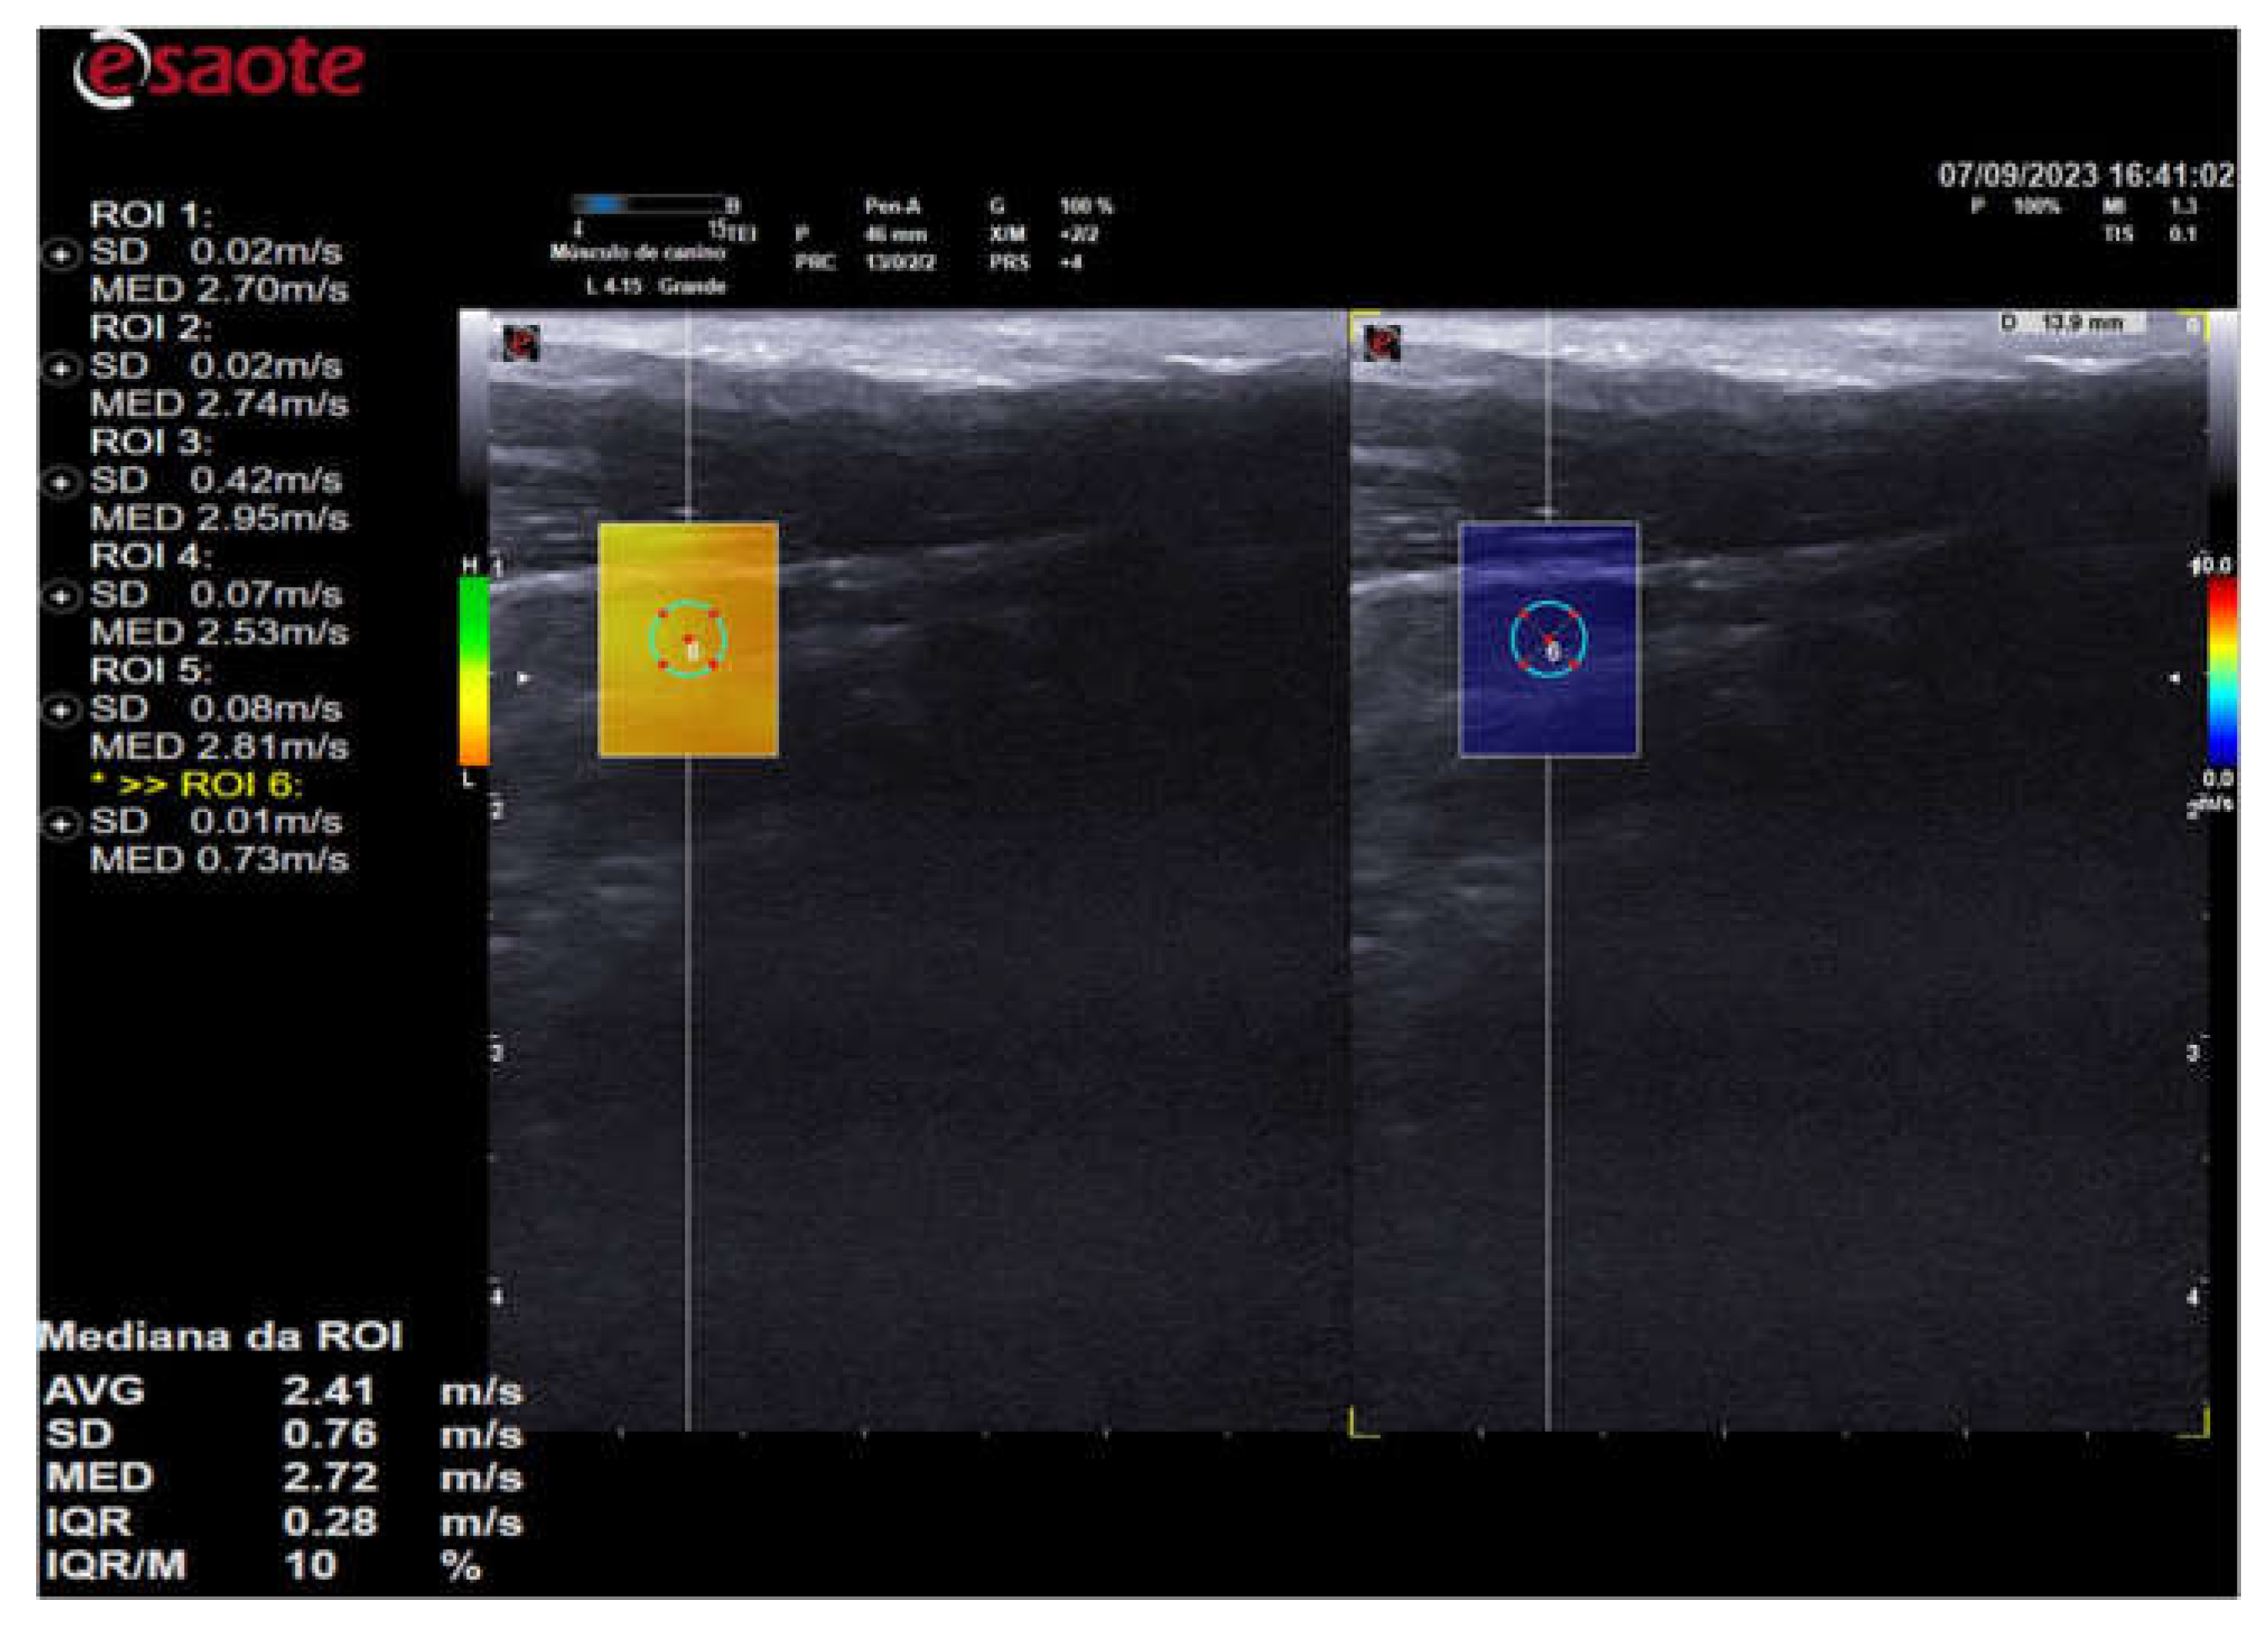Click circular ROI 6 in blue velocity box
This screenshot has width=2268, height=1626.
[1548, 640]
